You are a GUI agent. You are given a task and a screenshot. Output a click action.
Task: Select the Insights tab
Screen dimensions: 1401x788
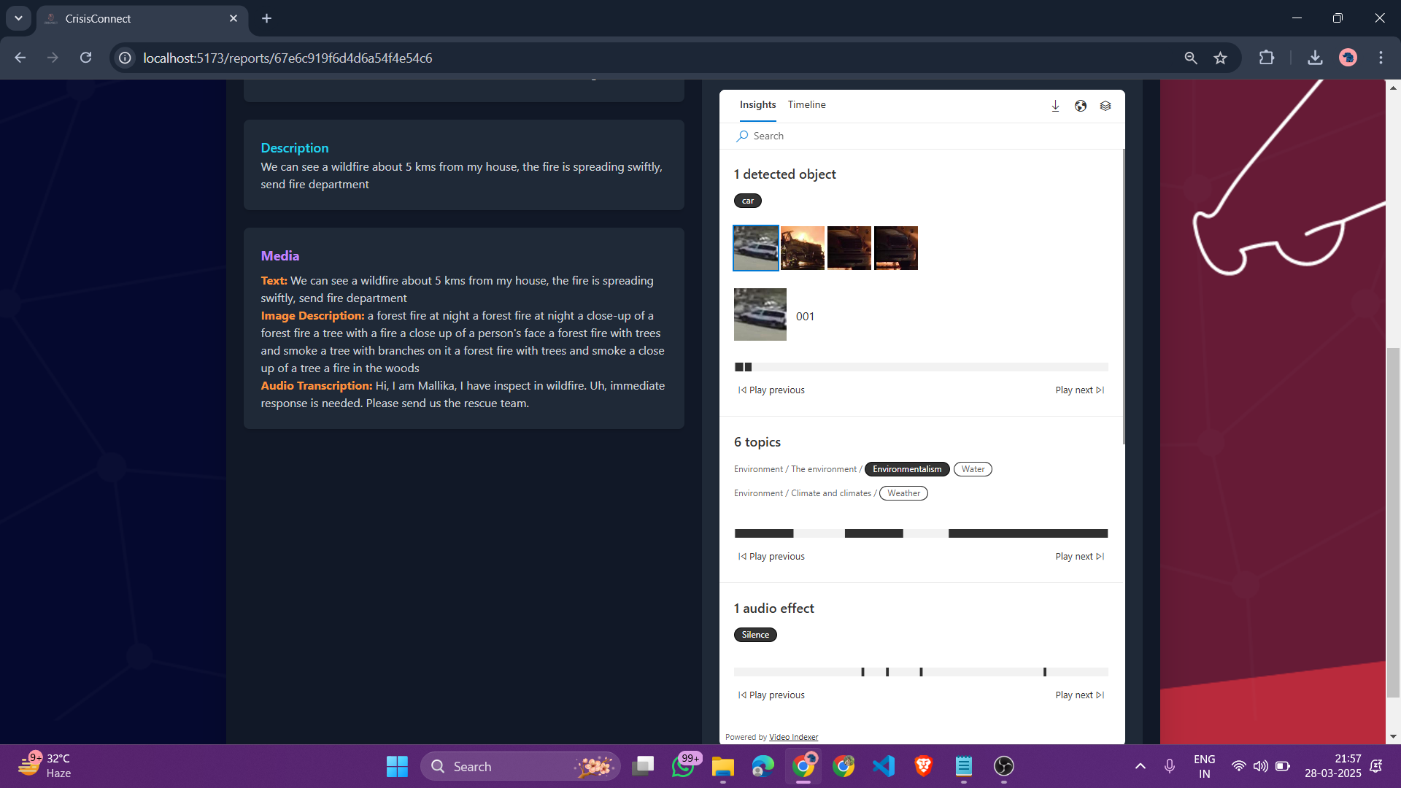[x=757, y=104]
